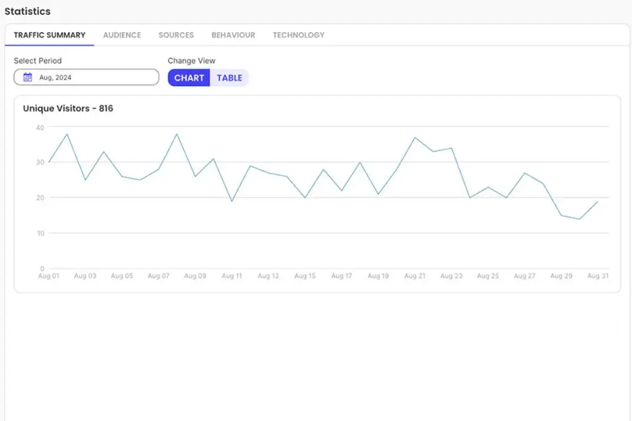This screenshot has width=632, height=421.
Task: Click the Aug 15 axis label
Action: [305, 276]
